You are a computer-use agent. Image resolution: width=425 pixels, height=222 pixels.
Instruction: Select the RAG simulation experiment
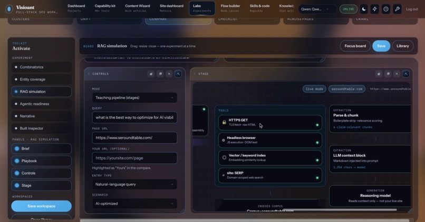(41, 92)
